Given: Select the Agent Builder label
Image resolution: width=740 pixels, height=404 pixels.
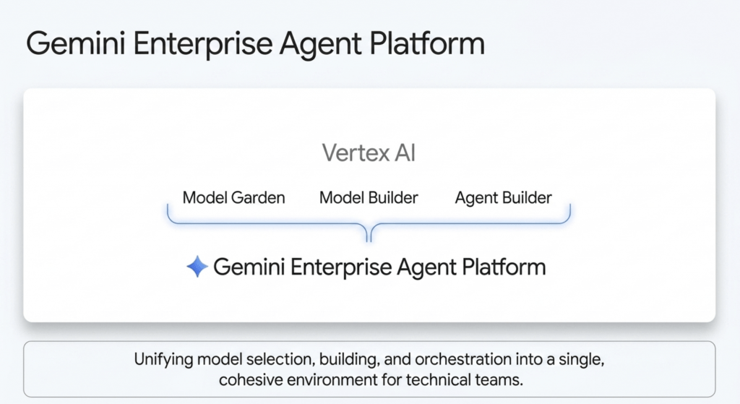Looking at the screenshot, I should coord(503,197).
